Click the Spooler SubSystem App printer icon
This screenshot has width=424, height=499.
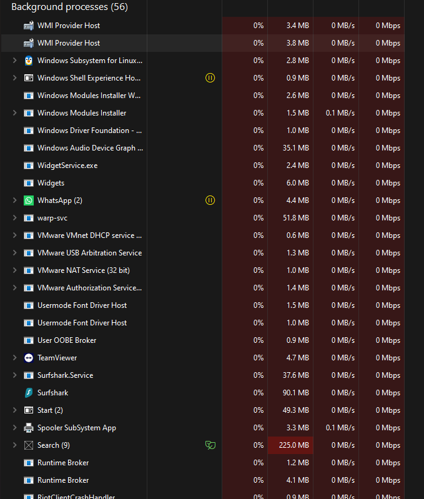pos(29,428)
